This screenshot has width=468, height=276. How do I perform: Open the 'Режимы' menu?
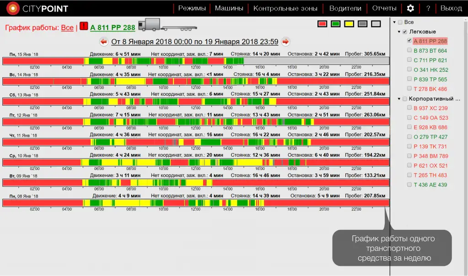pos(192,8)
